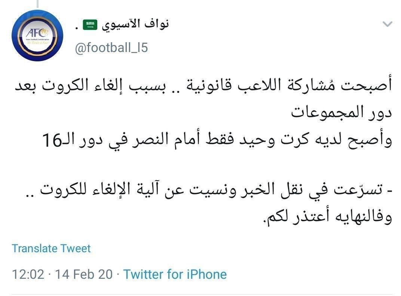Click the number 16 in the tweet
This screenshot has width=401, height=296.
51,141
